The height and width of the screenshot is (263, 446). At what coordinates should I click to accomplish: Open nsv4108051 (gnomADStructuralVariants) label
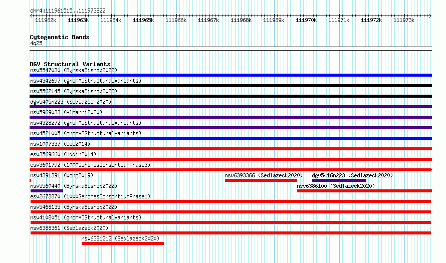coord(86,217)
